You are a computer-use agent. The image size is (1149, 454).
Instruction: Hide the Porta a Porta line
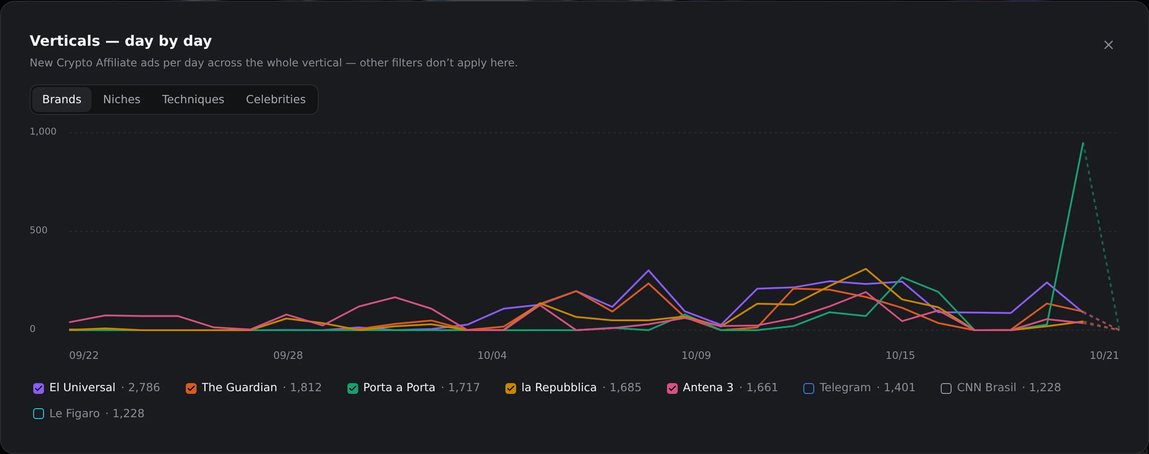tap(353, 388)
